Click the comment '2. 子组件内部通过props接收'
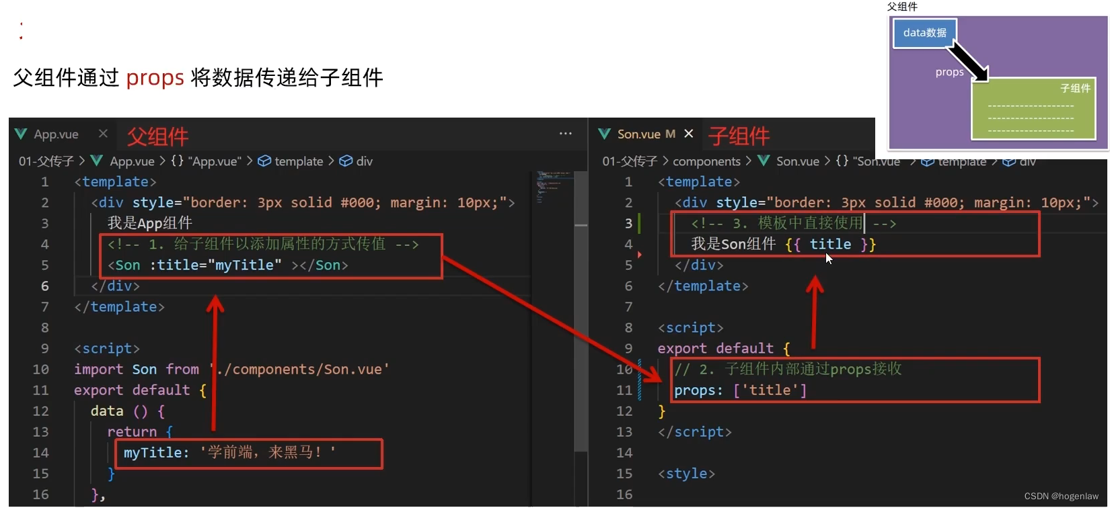The image size is (1110, 508). click(x=788, y=370)
